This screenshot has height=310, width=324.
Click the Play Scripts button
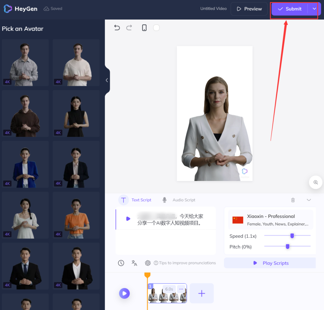coord(270,263)
